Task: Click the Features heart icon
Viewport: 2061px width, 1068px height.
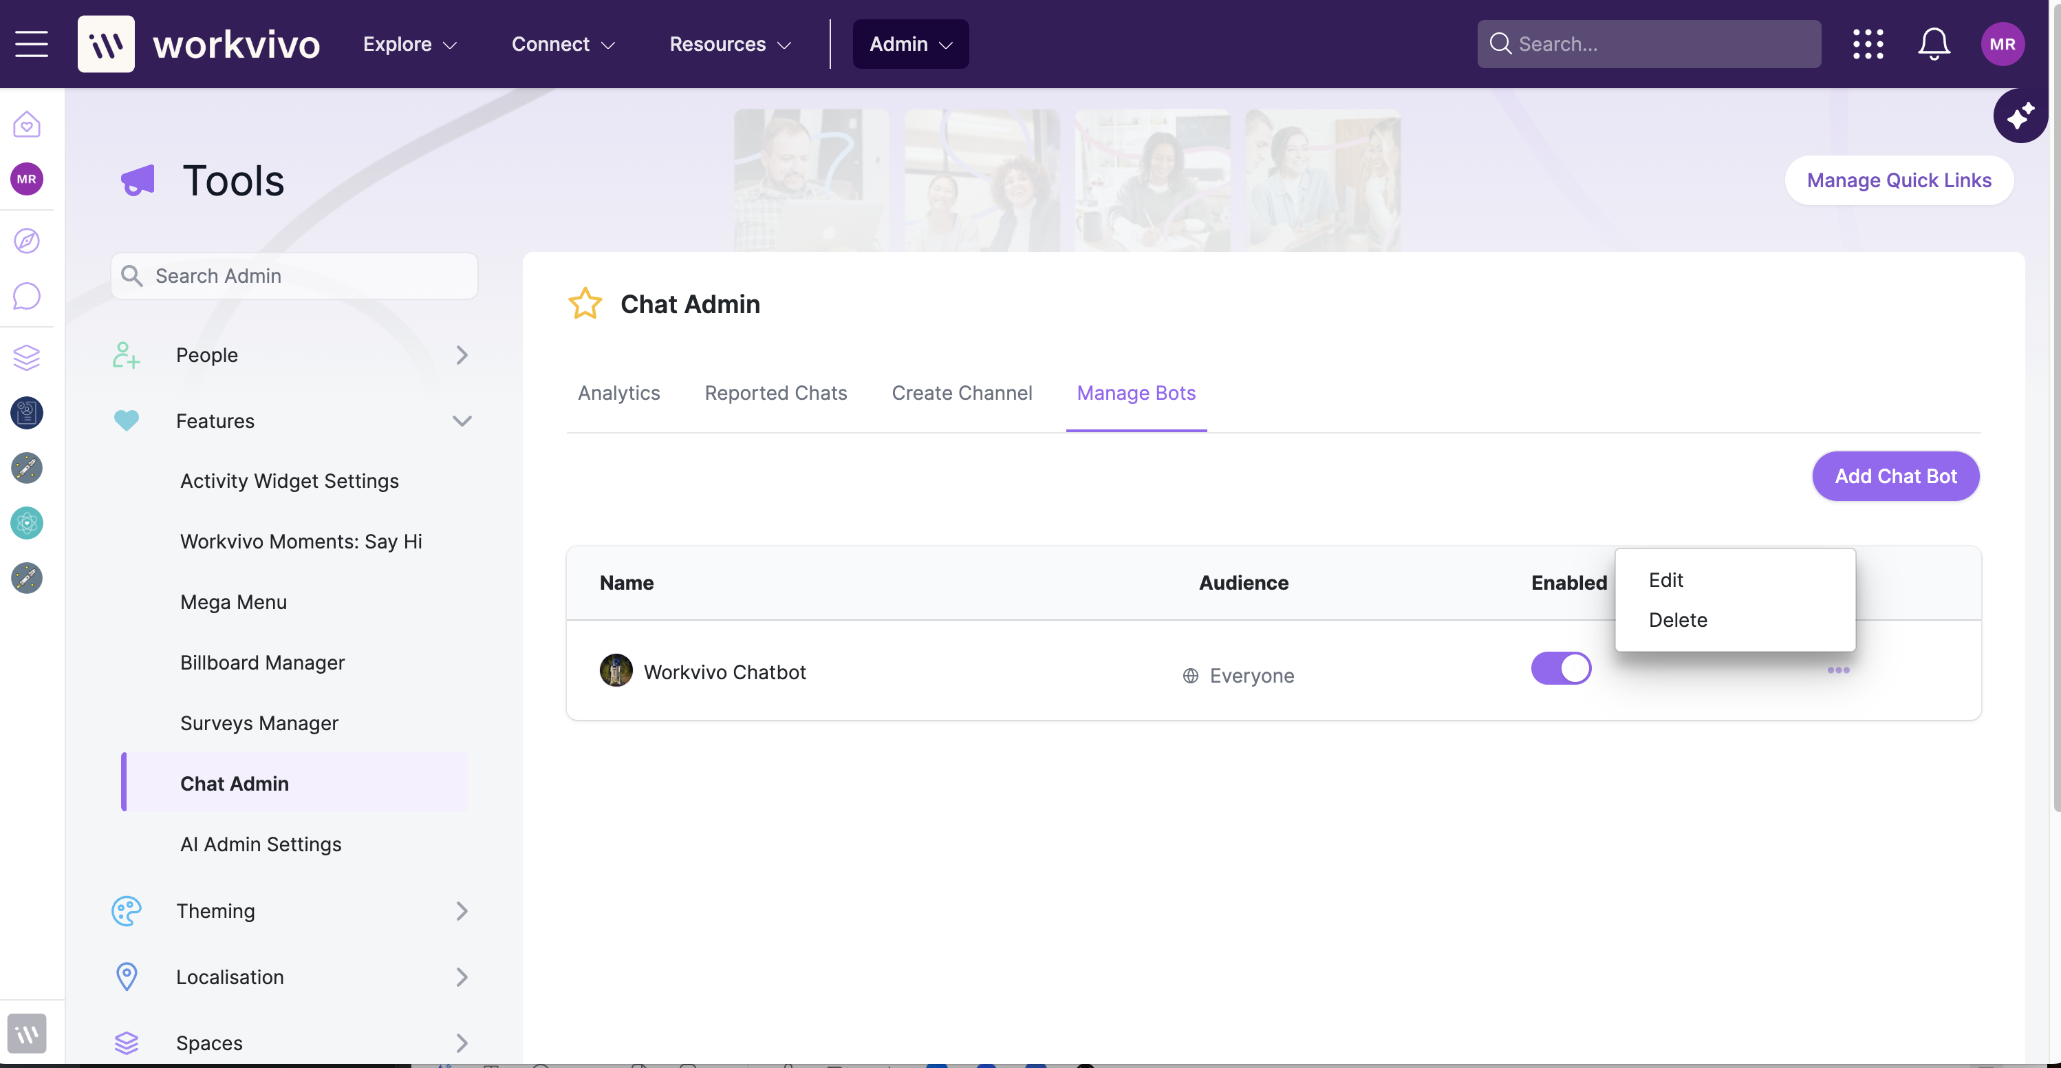Action: point(126,420)
